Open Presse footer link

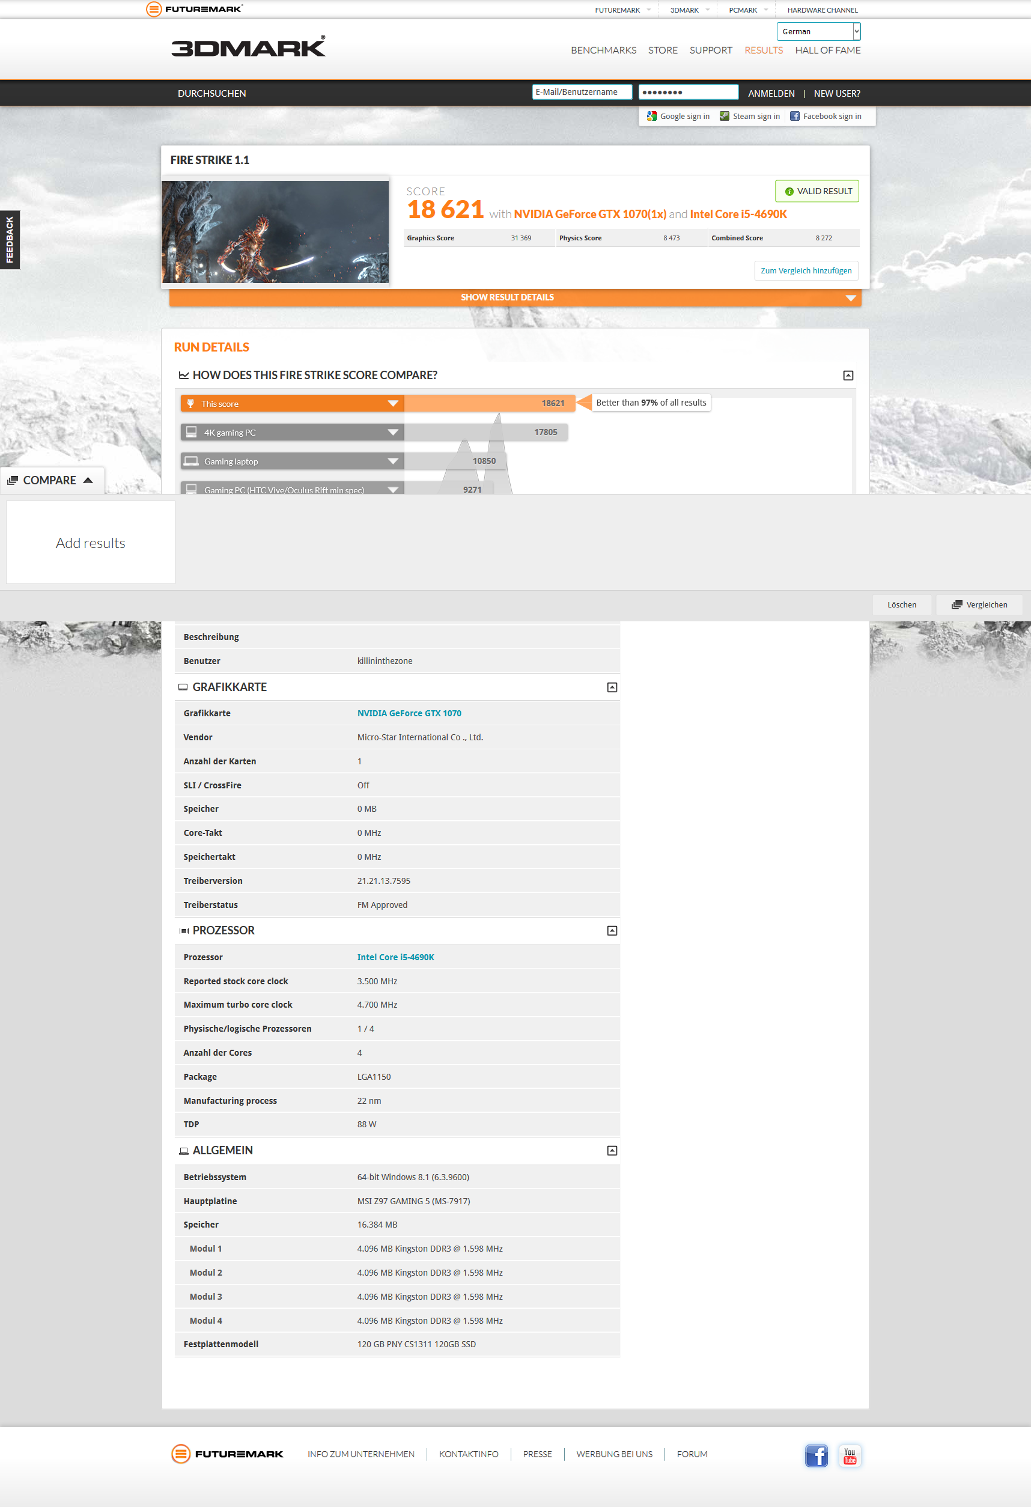pos(537,1454)
